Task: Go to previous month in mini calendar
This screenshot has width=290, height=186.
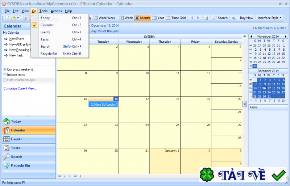Action: [251, 37]
